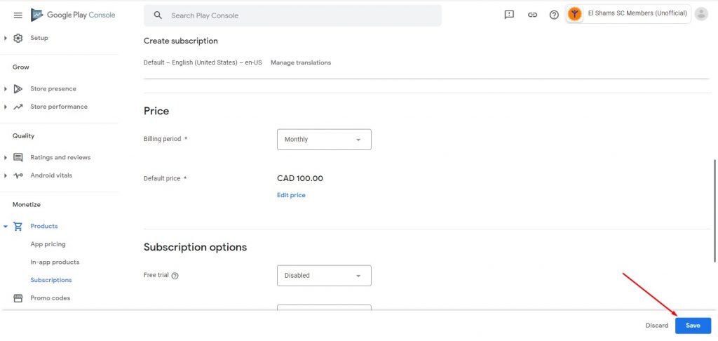The height and width of the screenshot is (341, 718).
Task: Copy link using the chain icon
Action: (x=532, y=15)
